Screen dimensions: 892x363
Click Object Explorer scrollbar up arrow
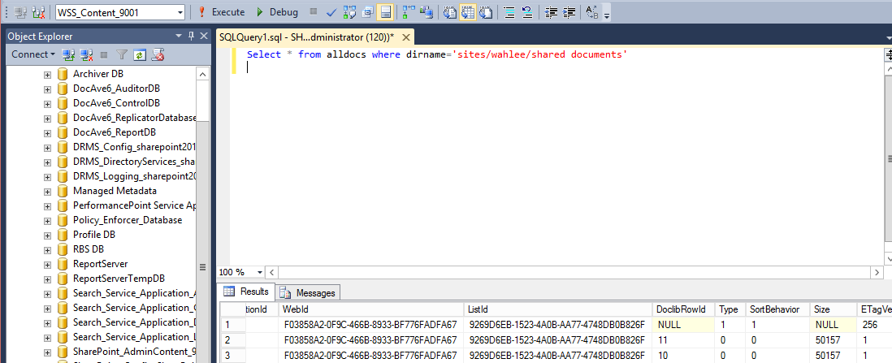[x=202, y=74]
